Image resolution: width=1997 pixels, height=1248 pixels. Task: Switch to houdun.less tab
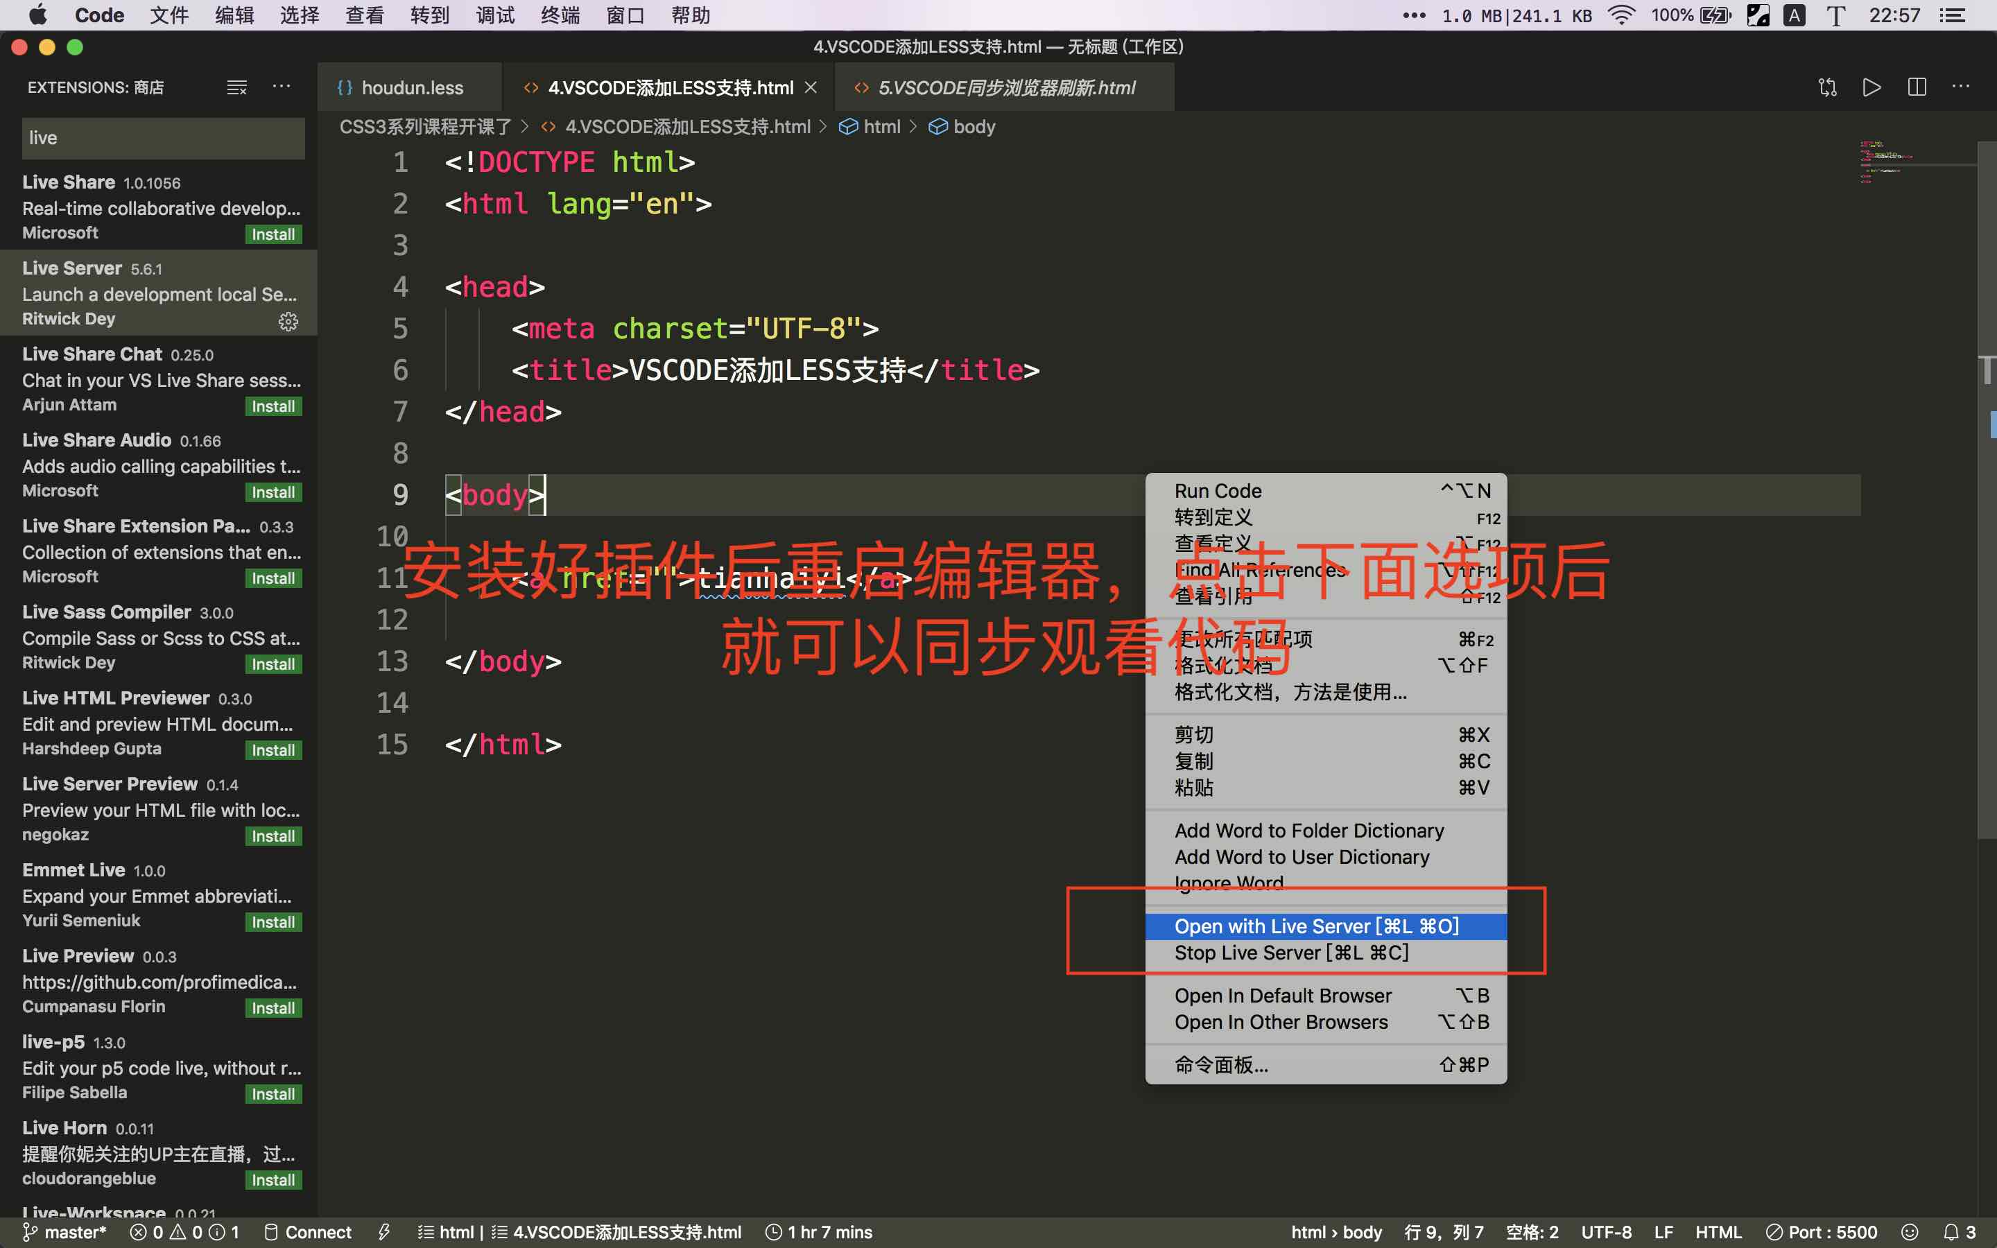(x=409, y=87)
